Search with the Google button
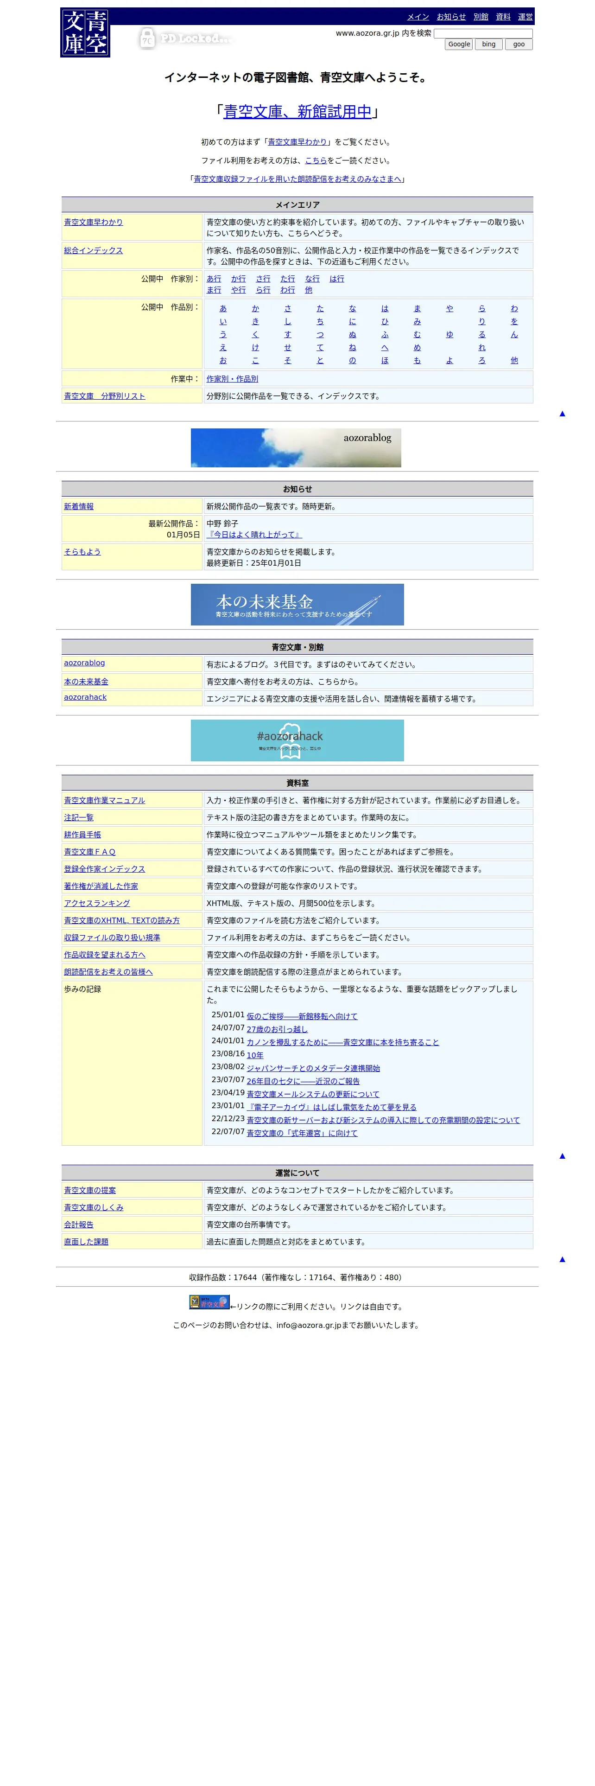 (459, 45)
